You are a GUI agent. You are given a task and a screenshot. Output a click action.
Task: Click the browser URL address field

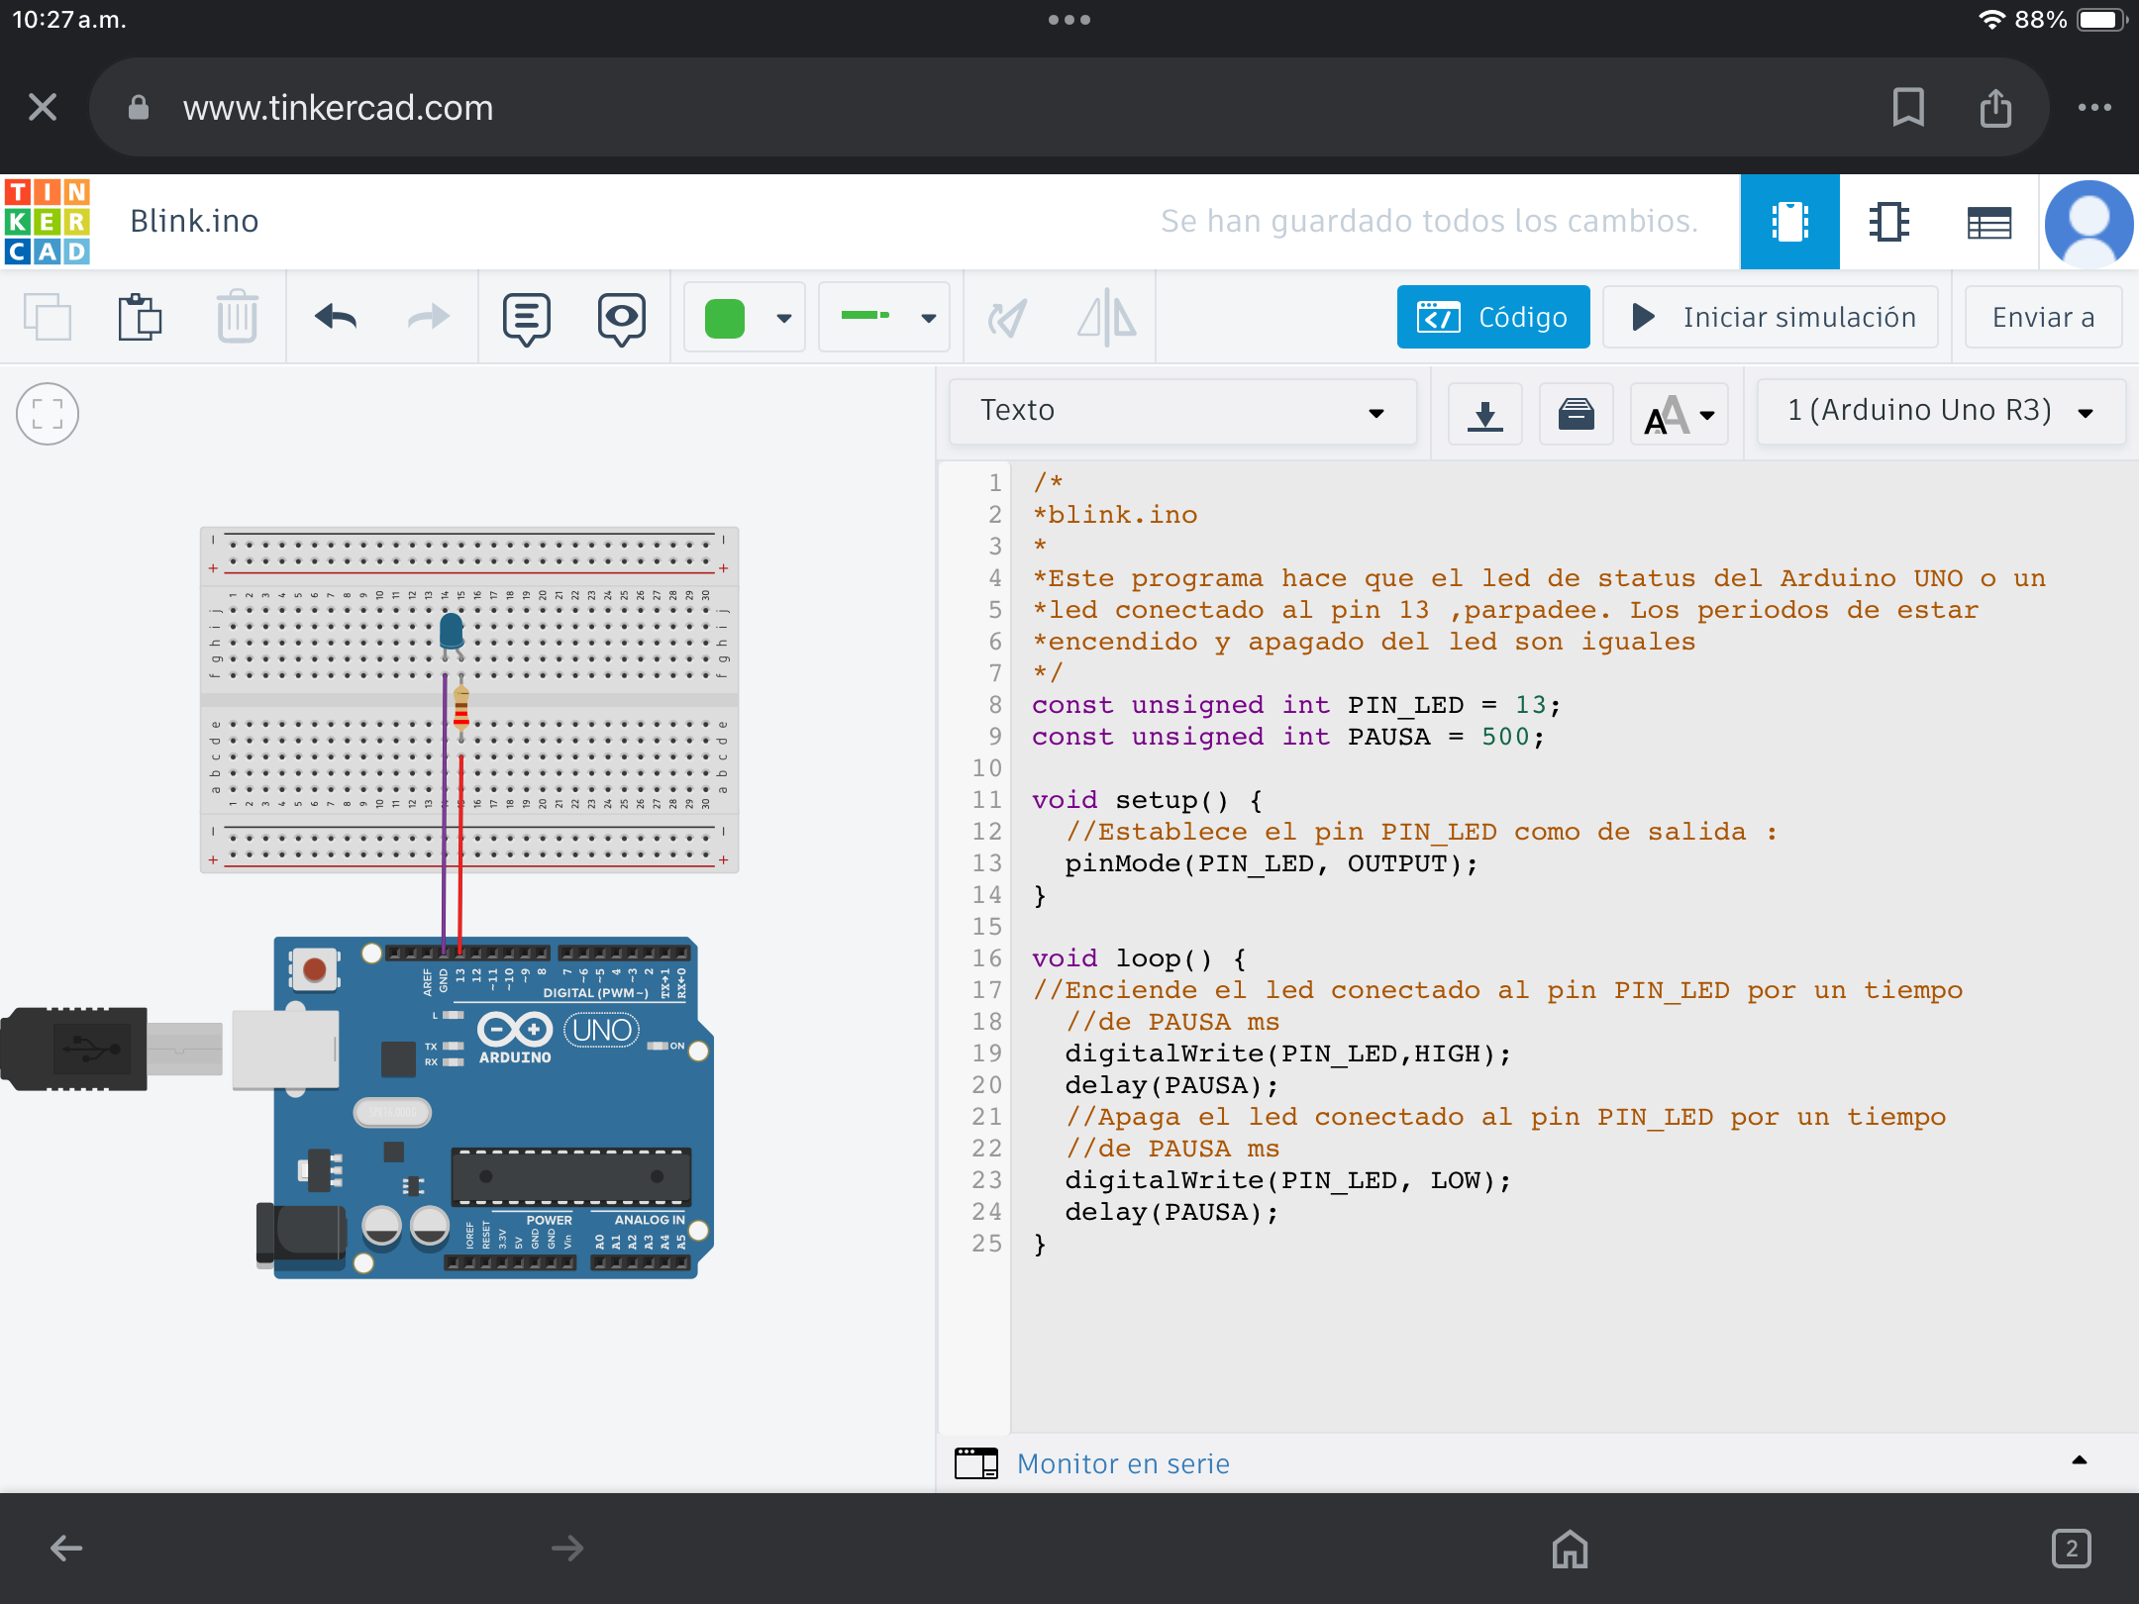(x=337, y=108)
